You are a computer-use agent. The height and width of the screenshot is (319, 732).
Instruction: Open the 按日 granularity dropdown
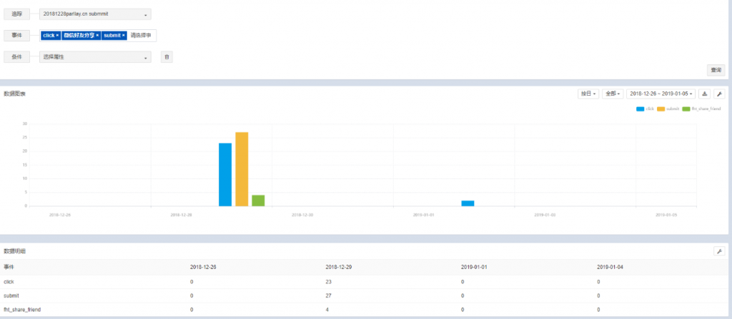[589, 93]
